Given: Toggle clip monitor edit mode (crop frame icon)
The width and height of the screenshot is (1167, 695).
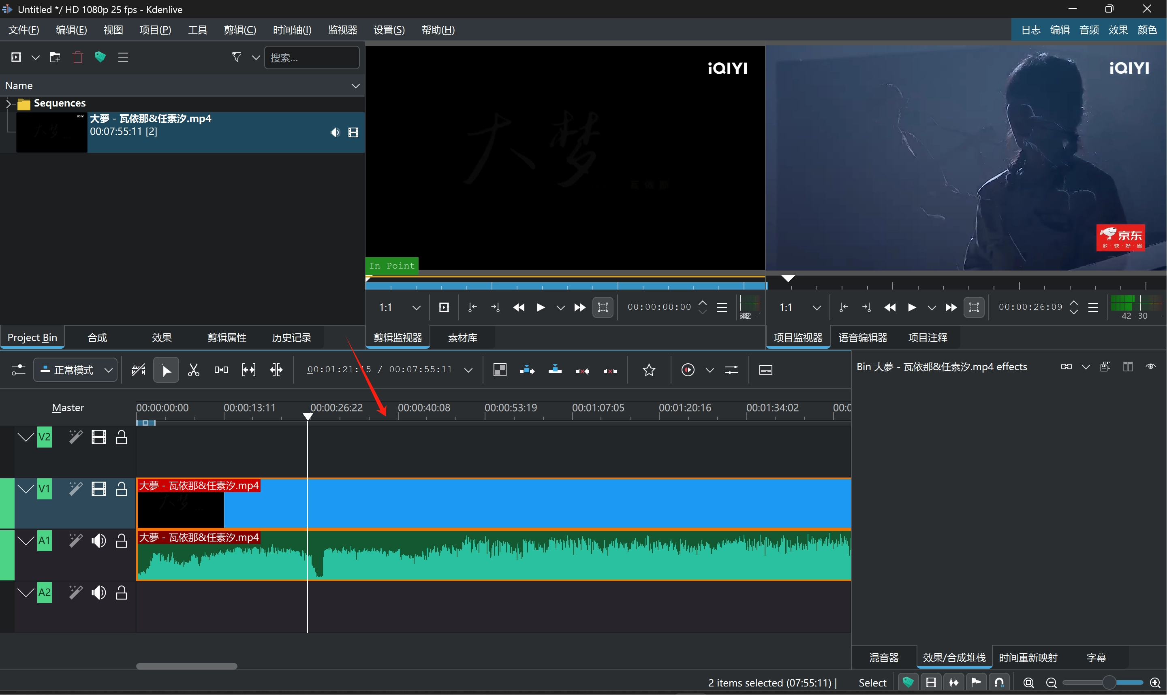Looking at the screenshot, I should [603, 308].
